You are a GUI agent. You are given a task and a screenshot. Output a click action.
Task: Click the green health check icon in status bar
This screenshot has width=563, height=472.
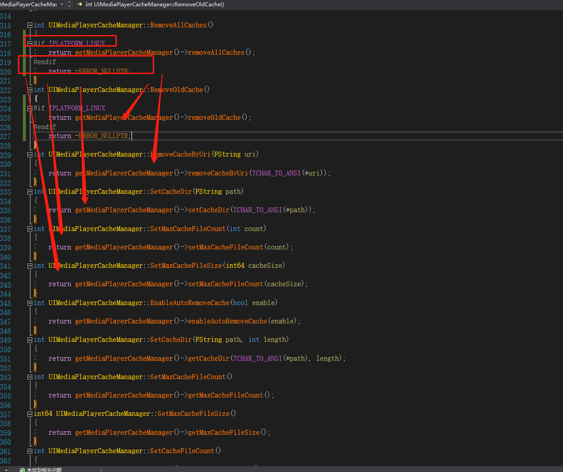pos(22,469)
